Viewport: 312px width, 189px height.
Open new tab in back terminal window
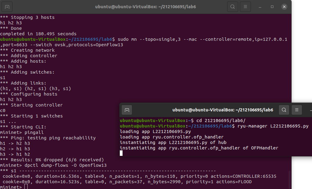coord(7,7)
